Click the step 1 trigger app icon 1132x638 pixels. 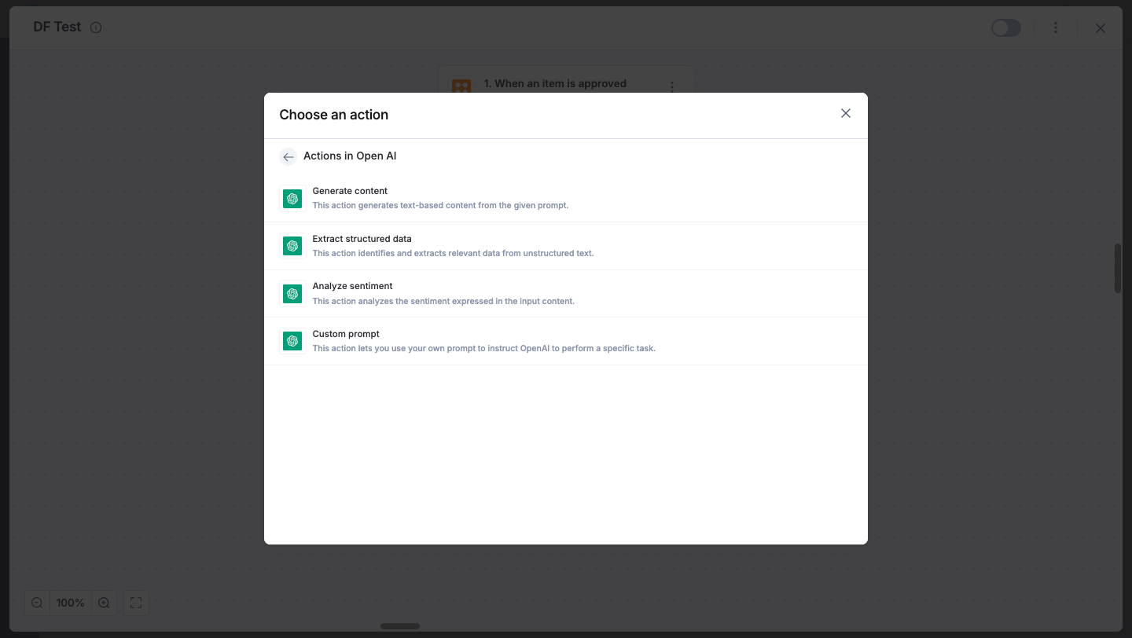[461, 86]
